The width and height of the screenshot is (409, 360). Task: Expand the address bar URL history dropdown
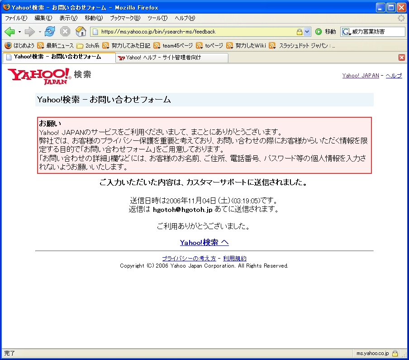pos(307,32)
